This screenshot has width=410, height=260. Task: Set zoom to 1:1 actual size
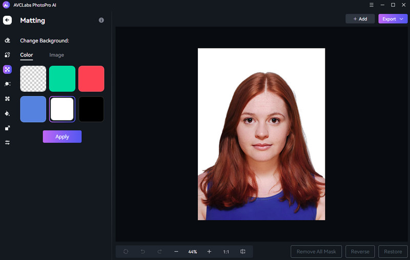click(x=226, y=252)
